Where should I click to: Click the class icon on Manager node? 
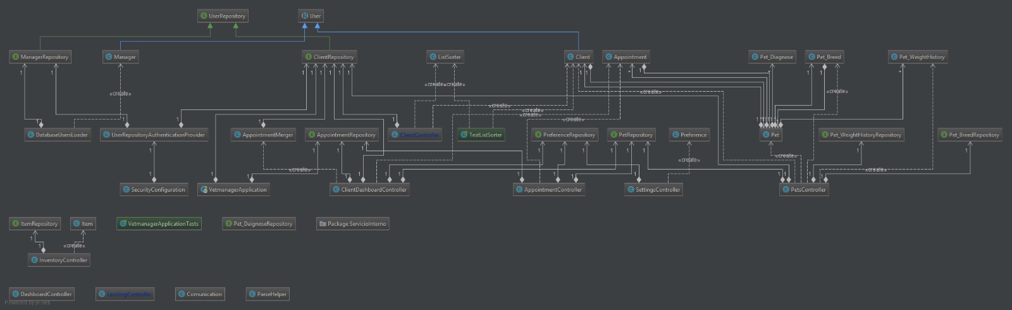[109, 57]
